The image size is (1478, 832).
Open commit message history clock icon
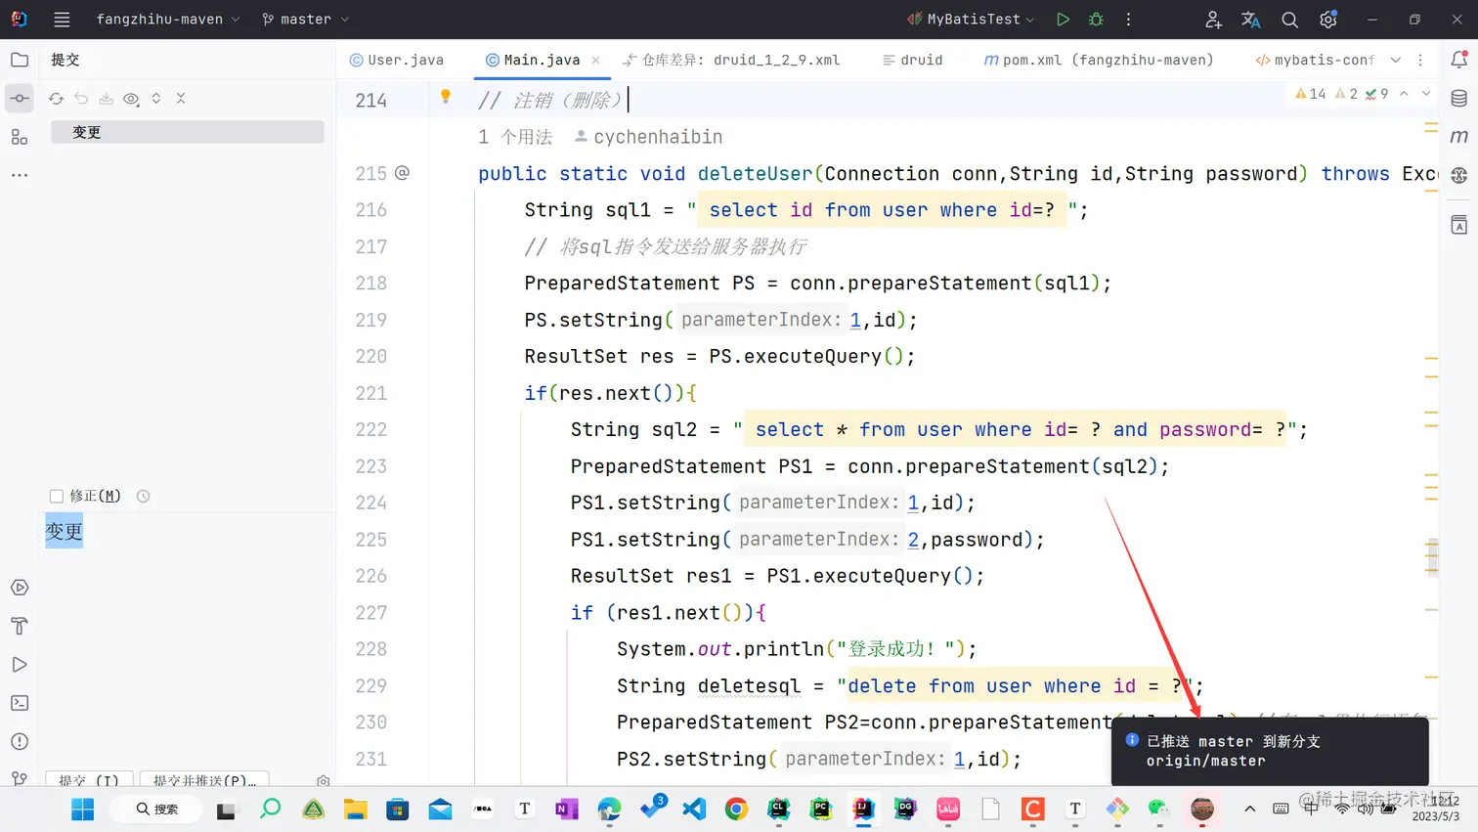(143, 496)
